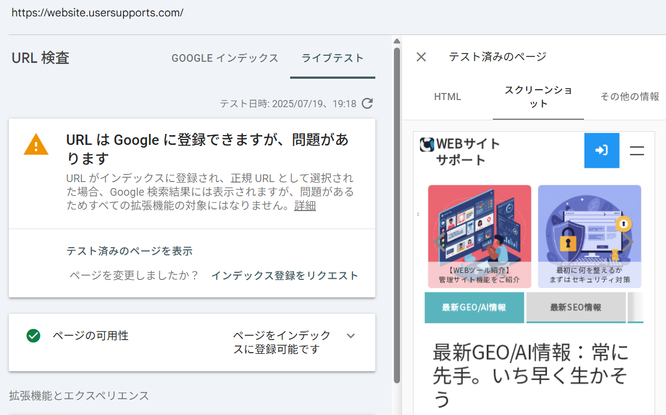Switch to the GOOGLE インデックス tab

tap(225, 58)
